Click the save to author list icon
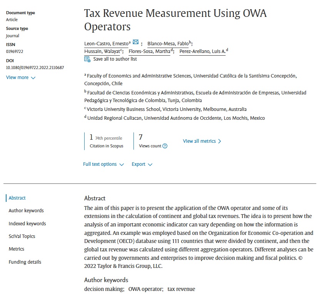The height and width of the screenshot is (294, 317). (87, 59)
